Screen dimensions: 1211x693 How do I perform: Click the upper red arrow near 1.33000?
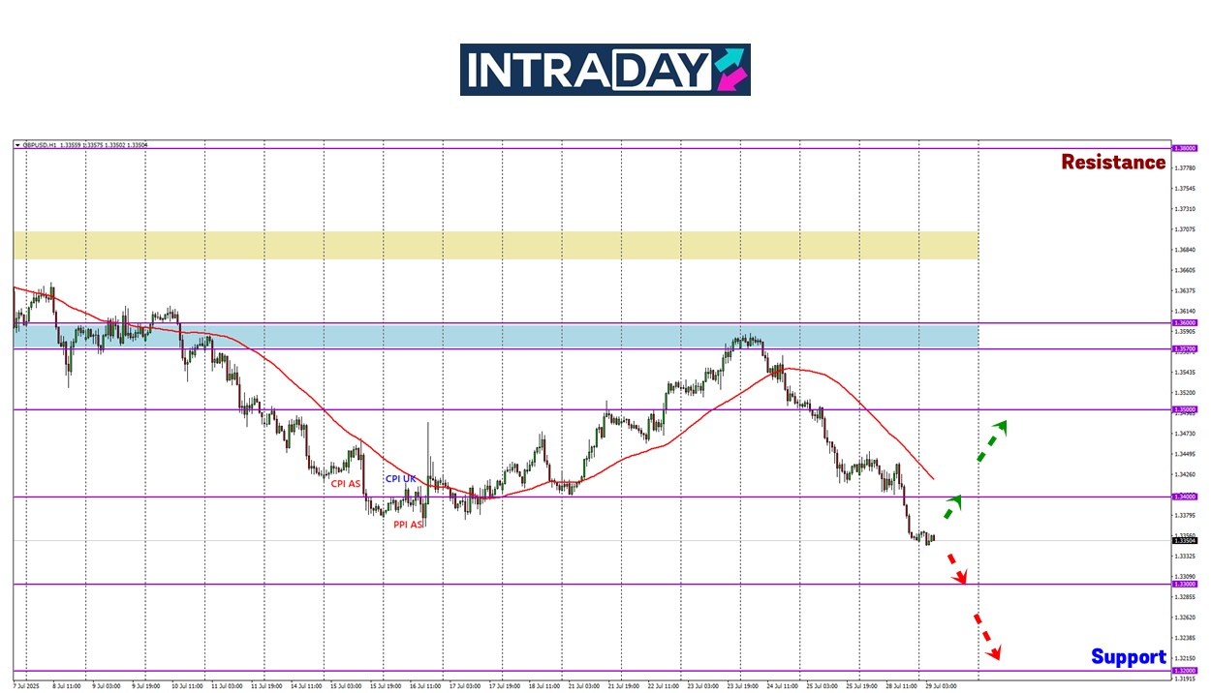(x=955, y=567)
